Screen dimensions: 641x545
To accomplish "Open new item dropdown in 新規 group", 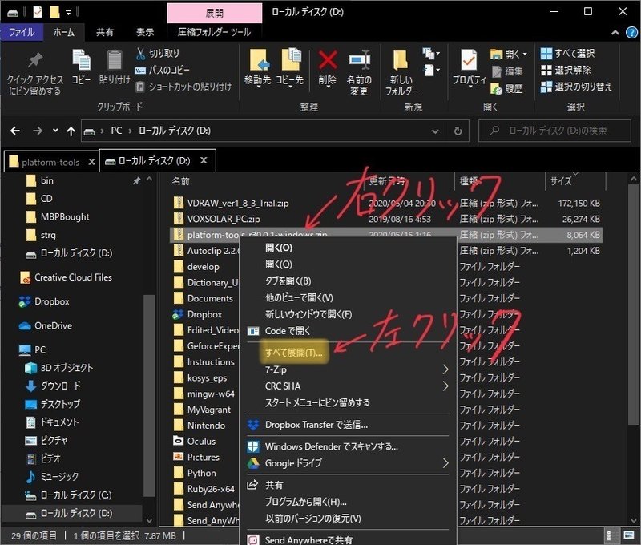I will [431, 54].
